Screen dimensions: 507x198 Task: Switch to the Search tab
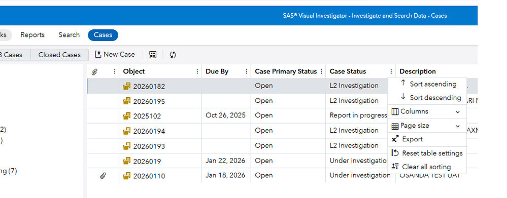tap(69, 35)
